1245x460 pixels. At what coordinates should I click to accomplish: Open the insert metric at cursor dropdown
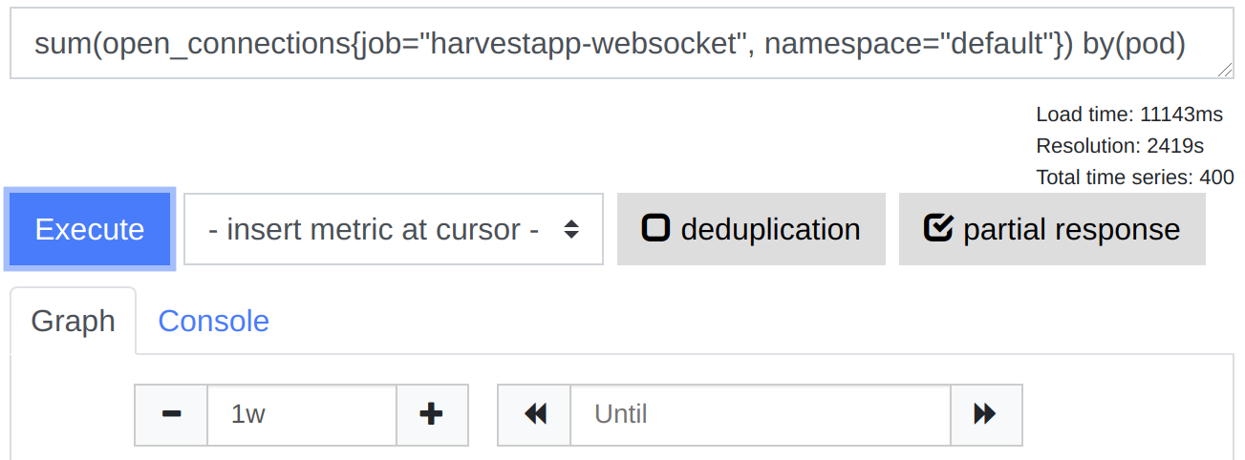click(394, 229)
